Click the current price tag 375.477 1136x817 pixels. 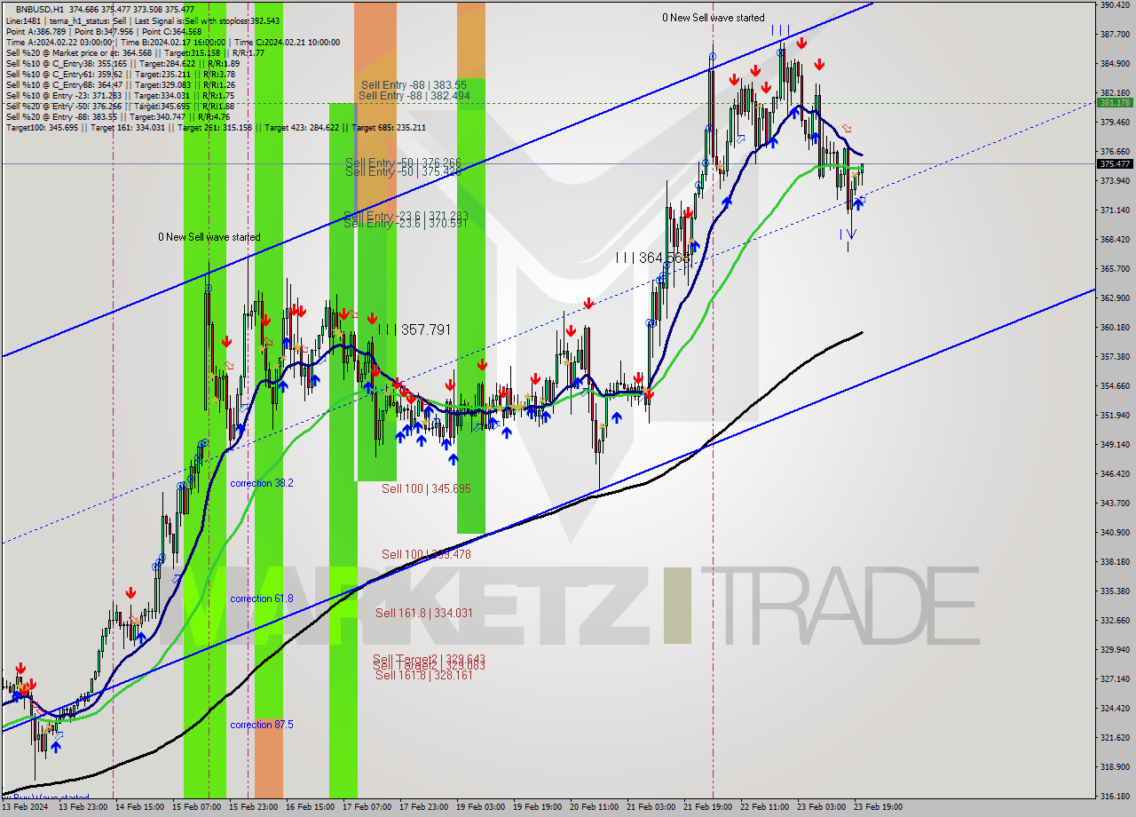tap(1115, 164)
